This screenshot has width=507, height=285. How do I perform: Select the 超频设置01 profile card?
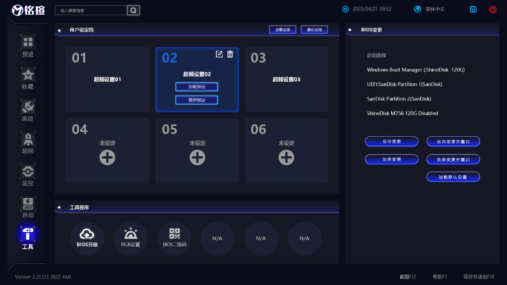tap(107, 80)
